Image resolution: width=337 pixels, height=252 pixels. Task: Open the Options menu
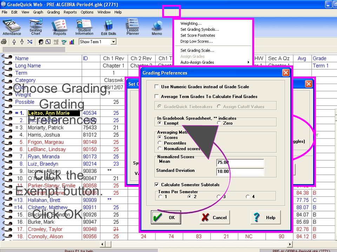pyautogui.click(x=87, y=12)
